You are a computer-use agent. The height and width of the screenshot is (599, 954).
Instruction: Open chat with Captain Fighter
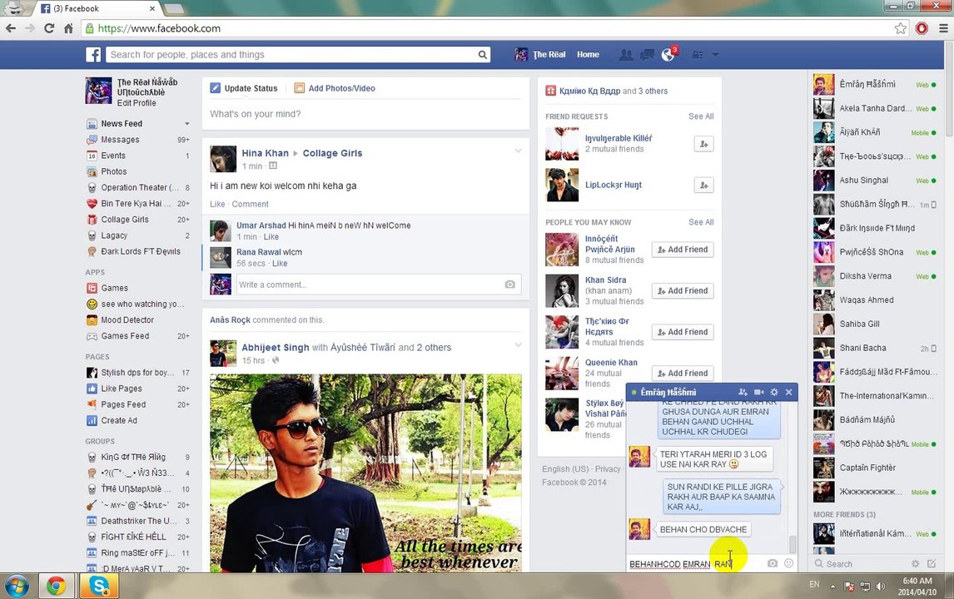click(x=875, y=468)
